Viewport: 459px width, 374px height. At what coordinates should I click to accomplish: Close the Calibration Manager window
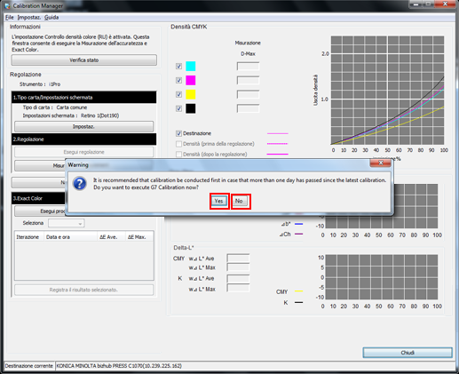point(445,4)
